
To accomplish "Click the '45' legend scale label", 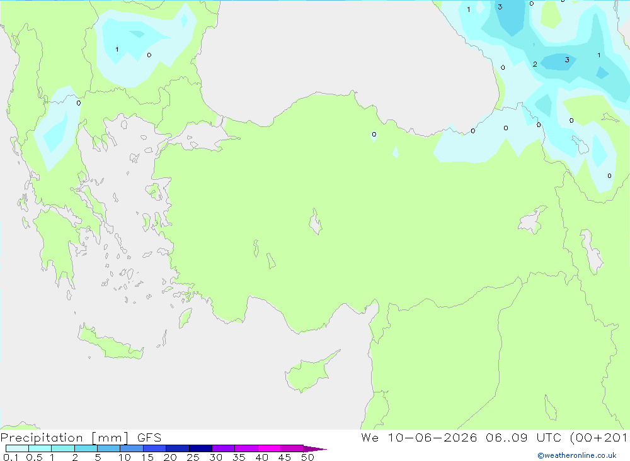I will (x=285, y=457).
